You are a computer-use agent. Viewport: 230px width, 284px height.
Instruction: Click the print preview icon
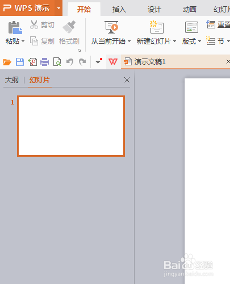point(57,62)
